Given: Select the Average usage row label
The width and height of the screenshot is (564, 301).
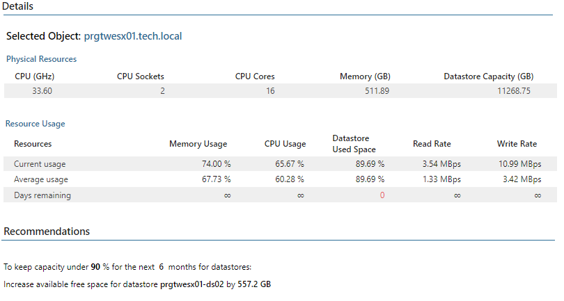Looking at the screenshot, I should (x=41, y=179).
